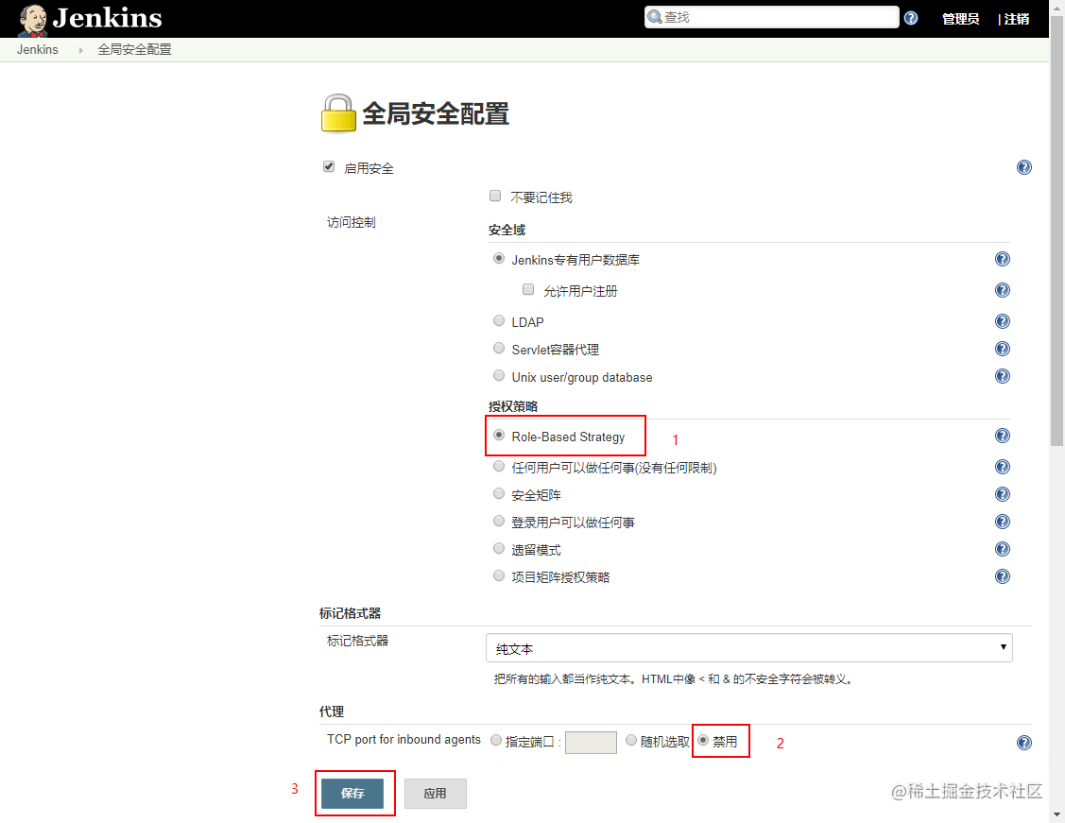The width and height of the screenshot is (1065, 823).
Task: Select Unix user/group database radio button
Action: pyautogui.click(x=499, y=375)
